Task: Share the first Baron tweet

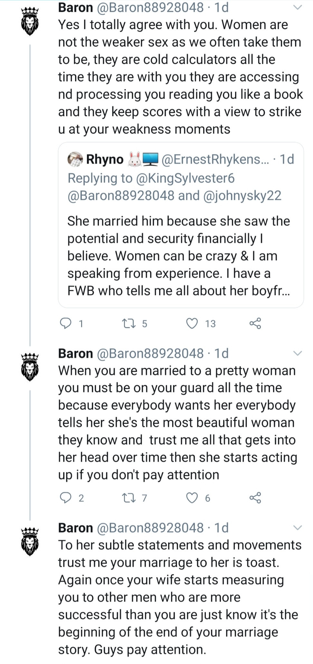Action: (x=255, y=323)
